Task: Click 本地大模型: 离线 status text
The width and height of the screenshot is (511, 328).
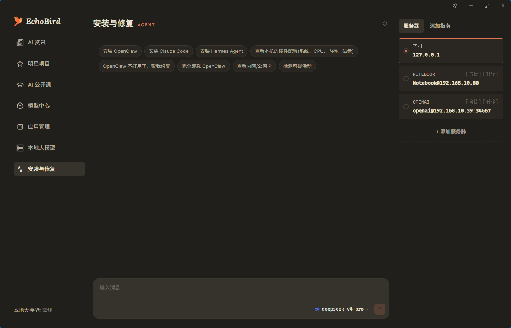Action: click(x=33, y=310)
